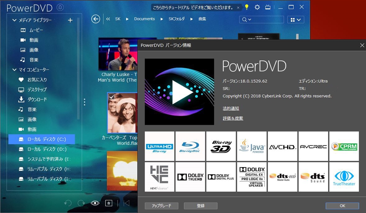Click the Blu-ray Disc logo

click(190, 146)
